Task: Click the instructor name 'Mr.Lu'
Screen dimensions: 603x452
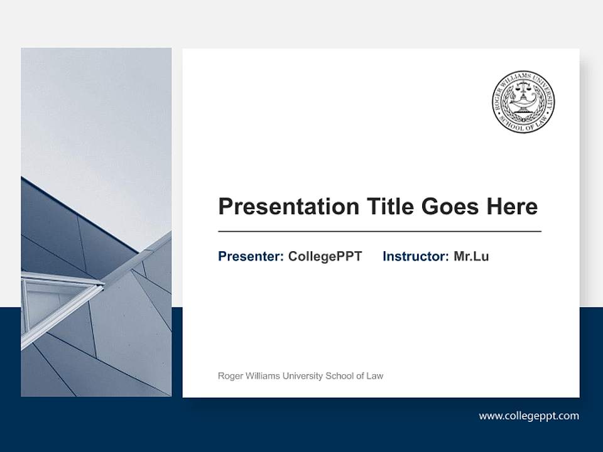Action: 471,256
